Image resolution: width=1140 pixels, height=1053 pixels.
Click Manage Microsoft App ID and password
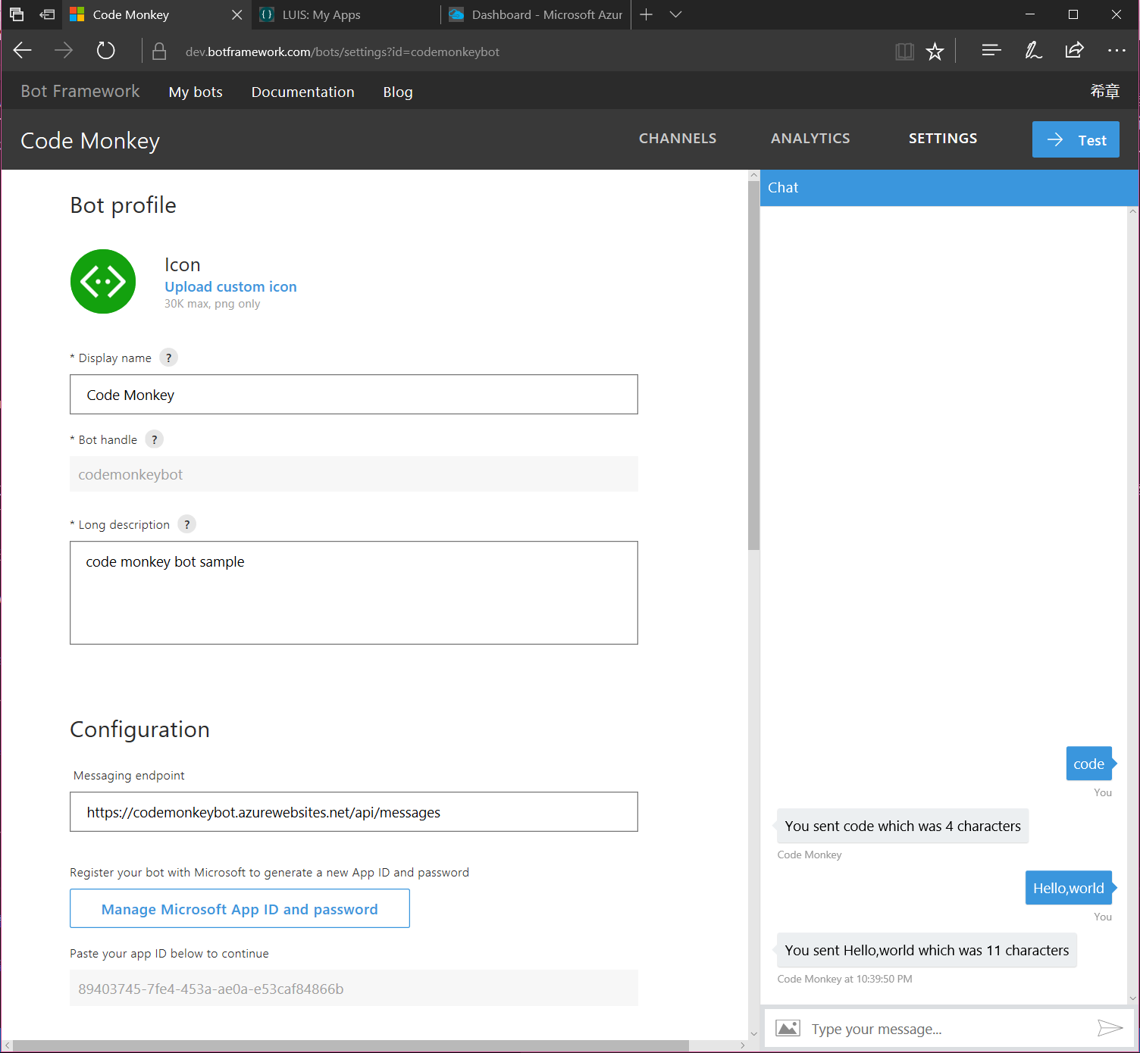(x=240, y=908)
